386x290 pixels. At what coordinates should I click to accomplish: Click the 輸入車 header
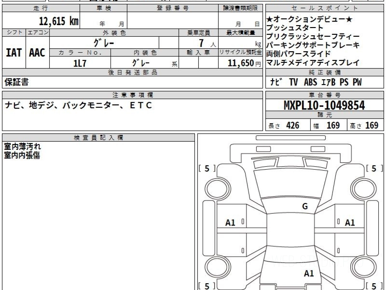198,53
